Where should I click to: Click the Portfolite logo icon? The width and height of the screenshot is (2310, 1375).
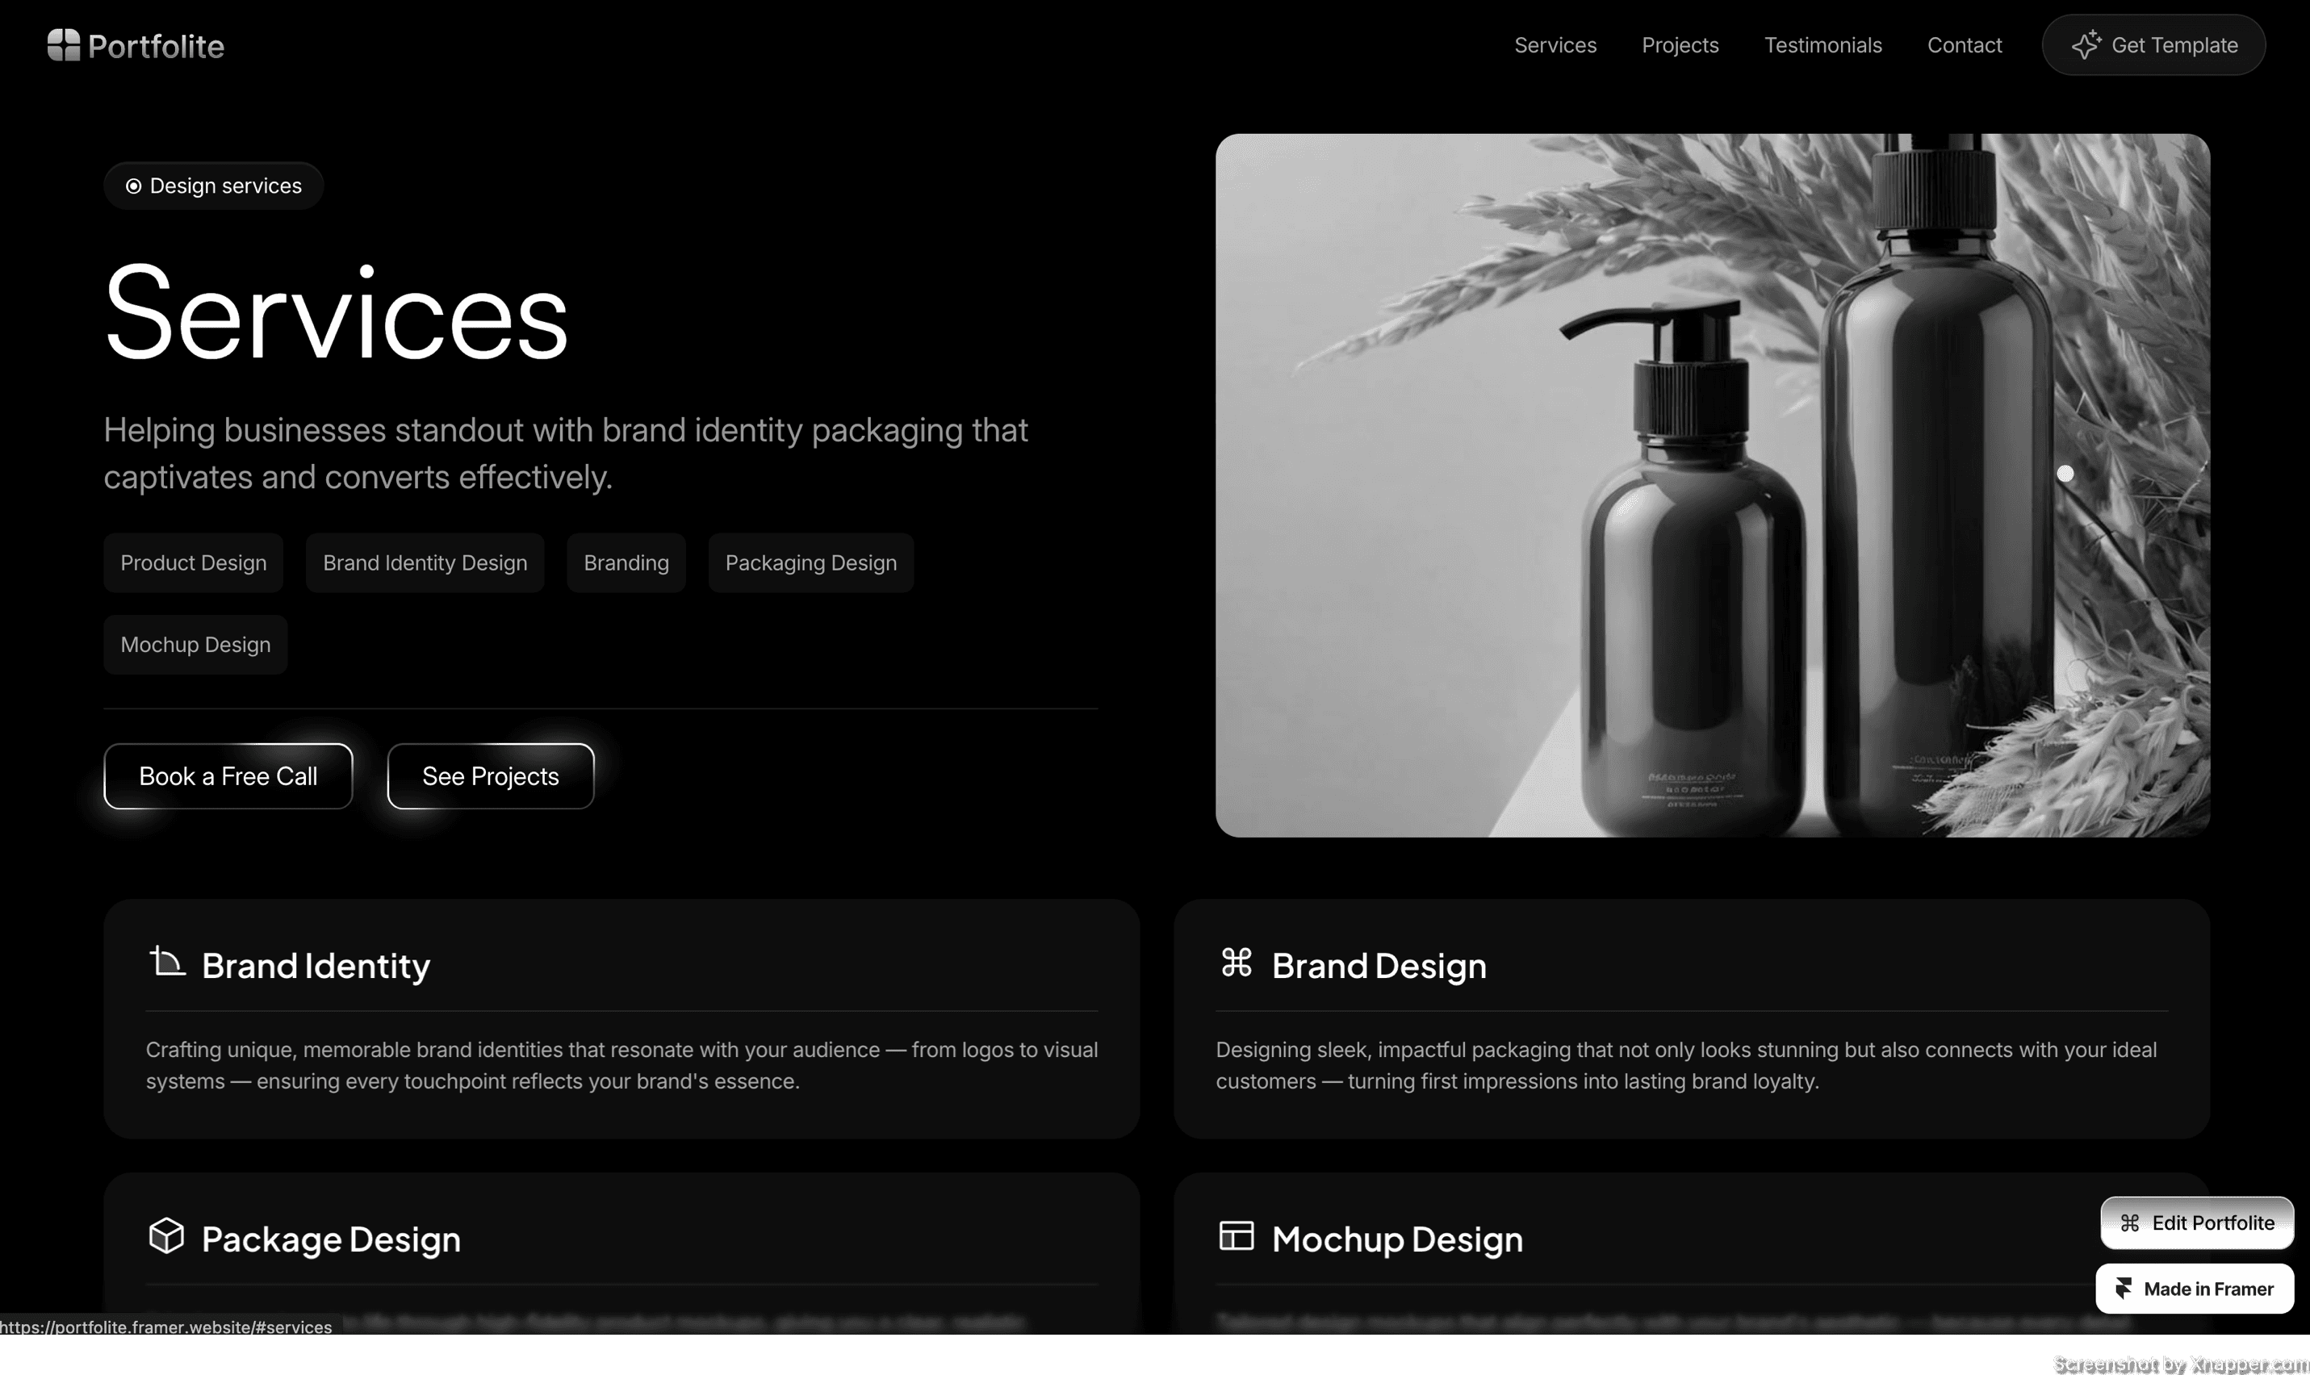[64, 45]
